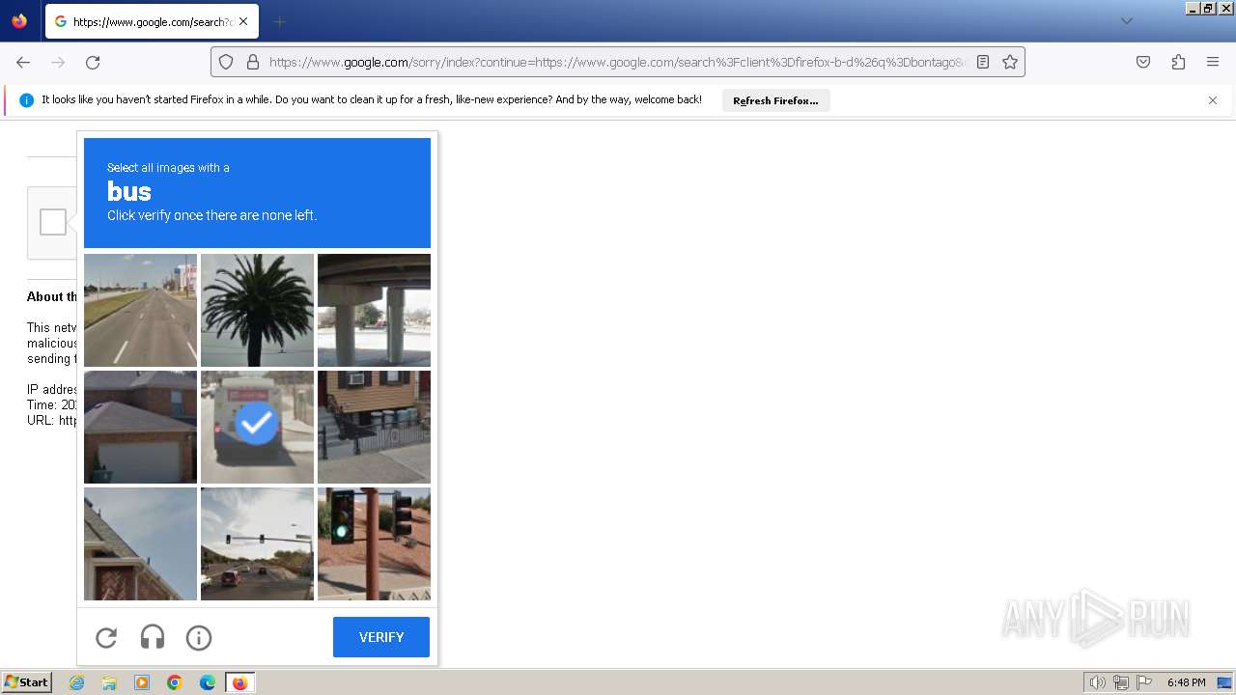Viewport: 1236px width, 695px height.
Task: Open Firefox application hamburger menu
Action: [1213, 62]
